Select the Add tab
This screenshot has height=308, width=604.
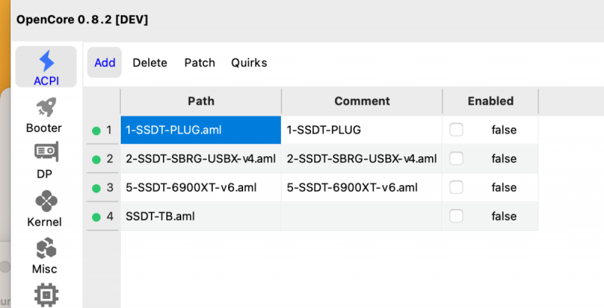pyautogui.click(x=105, y=63)
